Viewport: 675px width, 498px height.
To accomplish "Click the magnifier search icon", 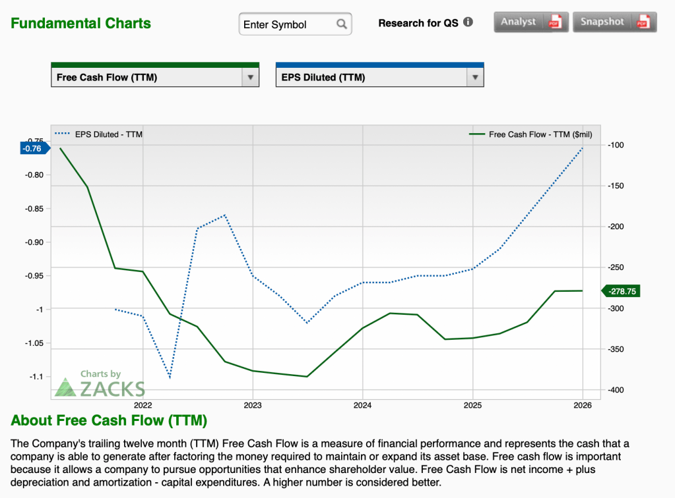I will pos(341,24).
